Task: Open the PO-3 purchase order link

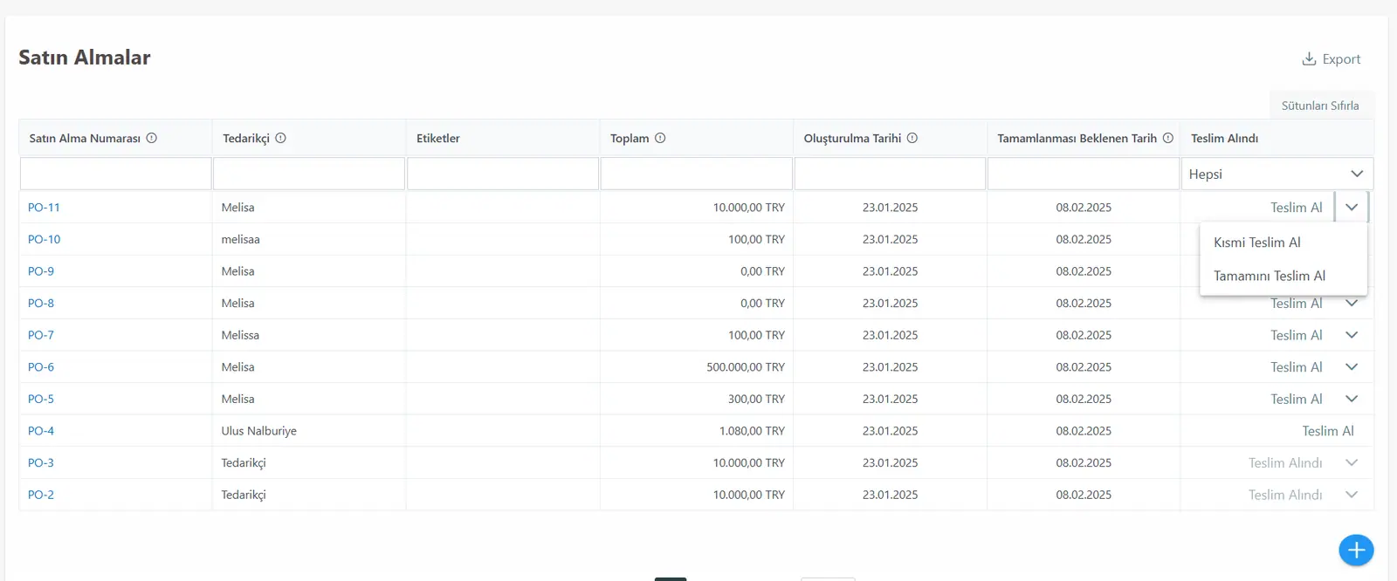Action: point(41,462)
